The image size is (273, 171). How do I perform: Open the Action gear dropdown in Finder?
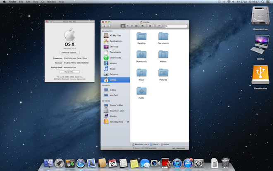tap(144, 26)
